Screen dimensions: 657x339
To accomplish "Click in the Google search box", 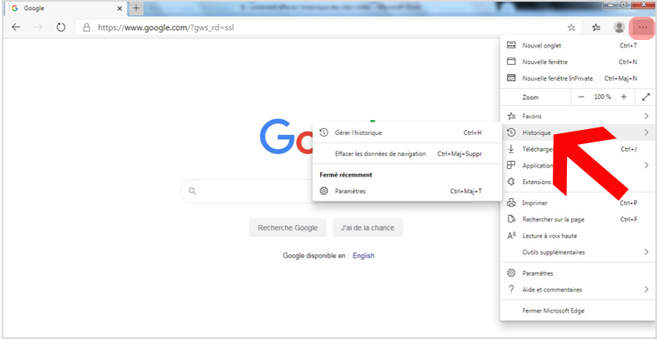I will point(248,192).
